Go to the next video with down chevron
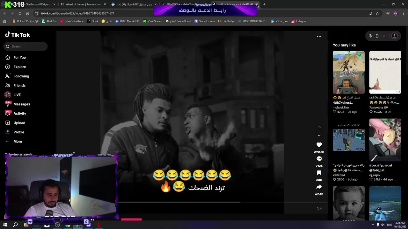408x229 pixels. click(319, 135)
